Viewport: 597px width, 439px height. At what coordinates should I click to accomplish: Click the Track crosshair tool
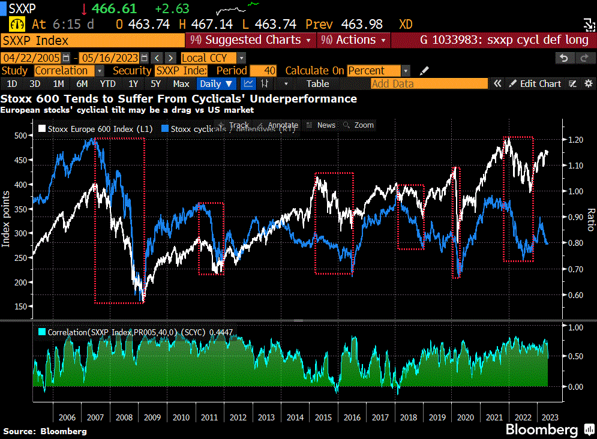(234, 125)
